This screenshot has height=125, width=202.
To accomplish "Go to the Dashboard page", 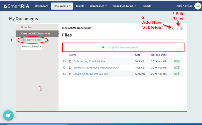I will click(41, 6).
